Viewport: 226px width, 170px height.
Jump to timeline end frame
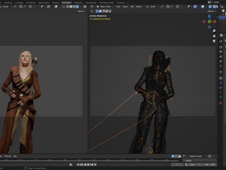click(x=95, y=165)
